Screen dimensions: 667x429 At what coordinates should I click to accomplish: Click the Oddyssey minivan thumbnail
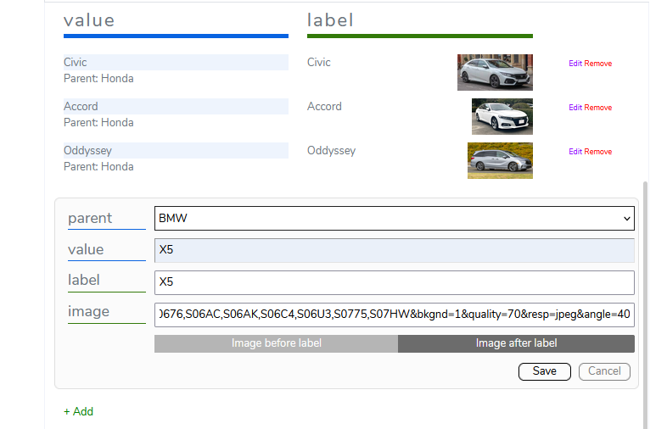point(500,160)
